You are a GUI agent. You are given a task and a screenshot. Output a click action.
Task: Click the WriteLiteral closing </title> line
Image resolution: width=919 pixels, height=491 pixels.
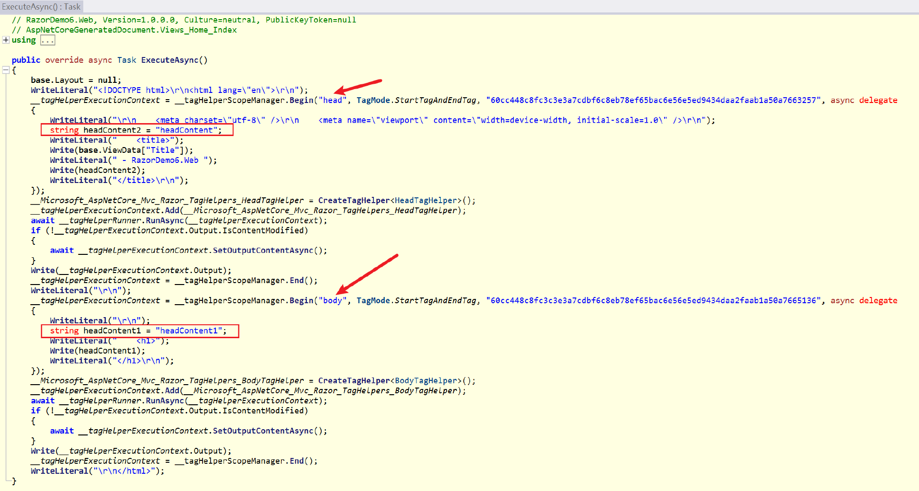click(119, 180)
